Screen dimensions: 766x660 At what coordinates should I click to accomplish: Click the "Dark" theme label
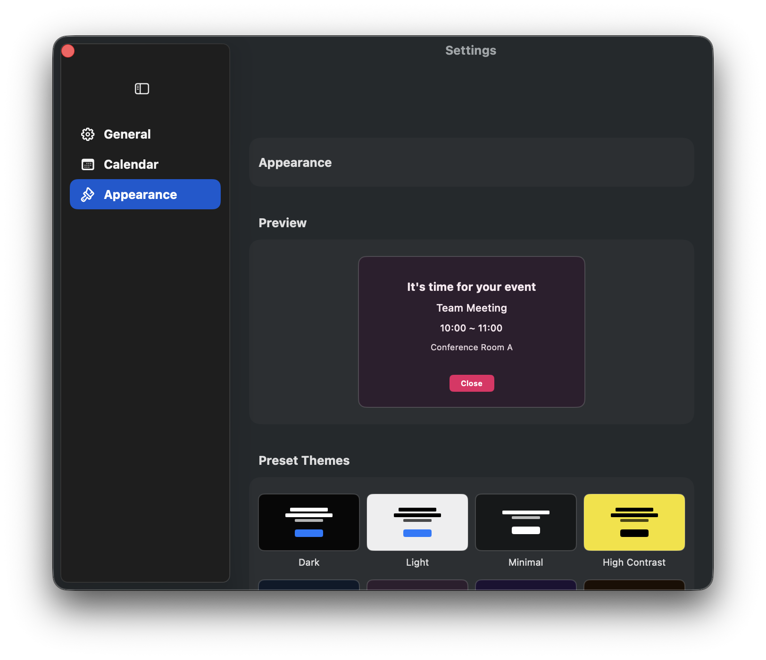[x=309, y=562]
